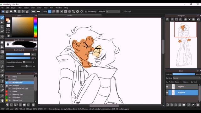Select Layer3 in the layer list

[x=183, y=93]
